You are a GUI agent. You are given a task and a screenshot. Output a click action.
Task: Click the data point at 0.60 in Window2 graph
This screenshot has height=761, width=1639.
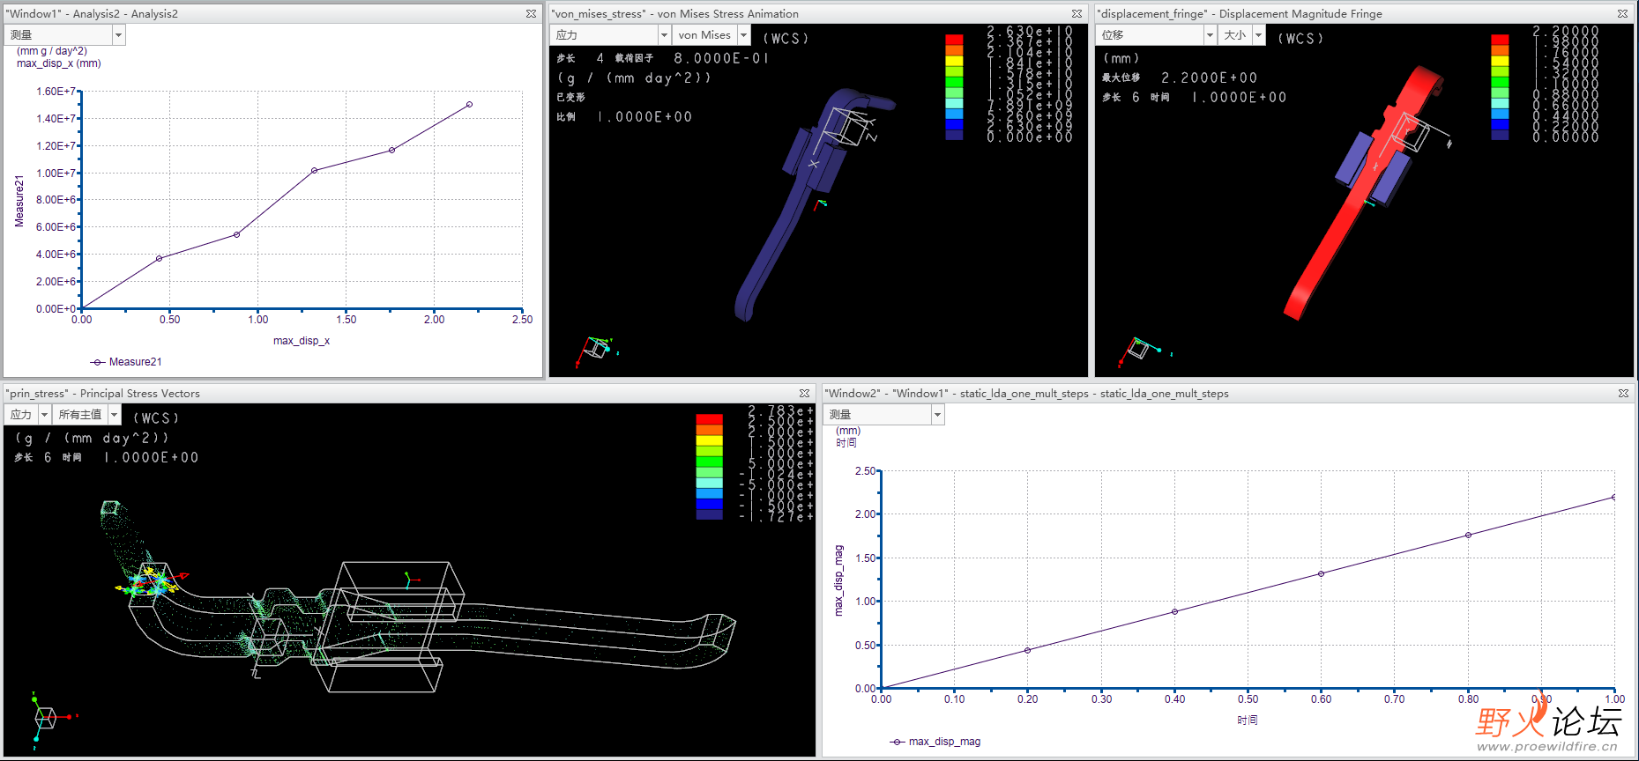(x=1321, y=573)
